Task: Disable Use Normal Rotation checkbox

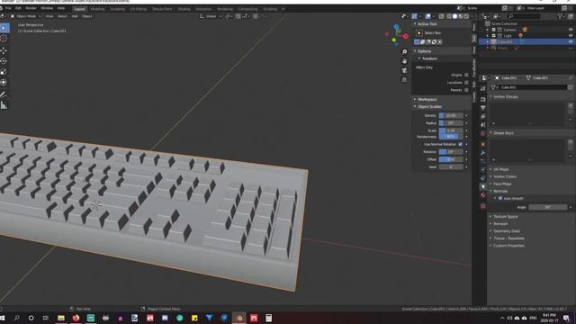Action: [x=460, y=144]
